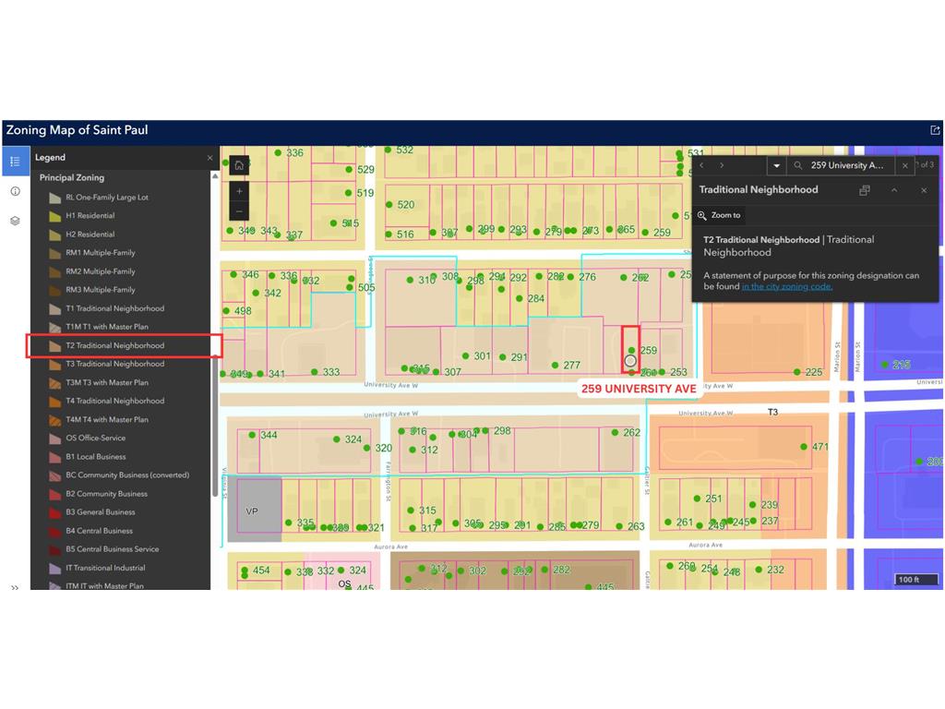Open the search source dropdown arrow
Image resolution: width=945 pixels, height=709 pixels.
pos(776,165)
